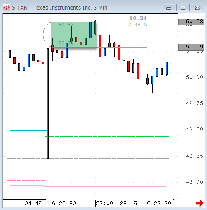
Task: Maximize the S.TXN chart window
Action: click(183, 8)
